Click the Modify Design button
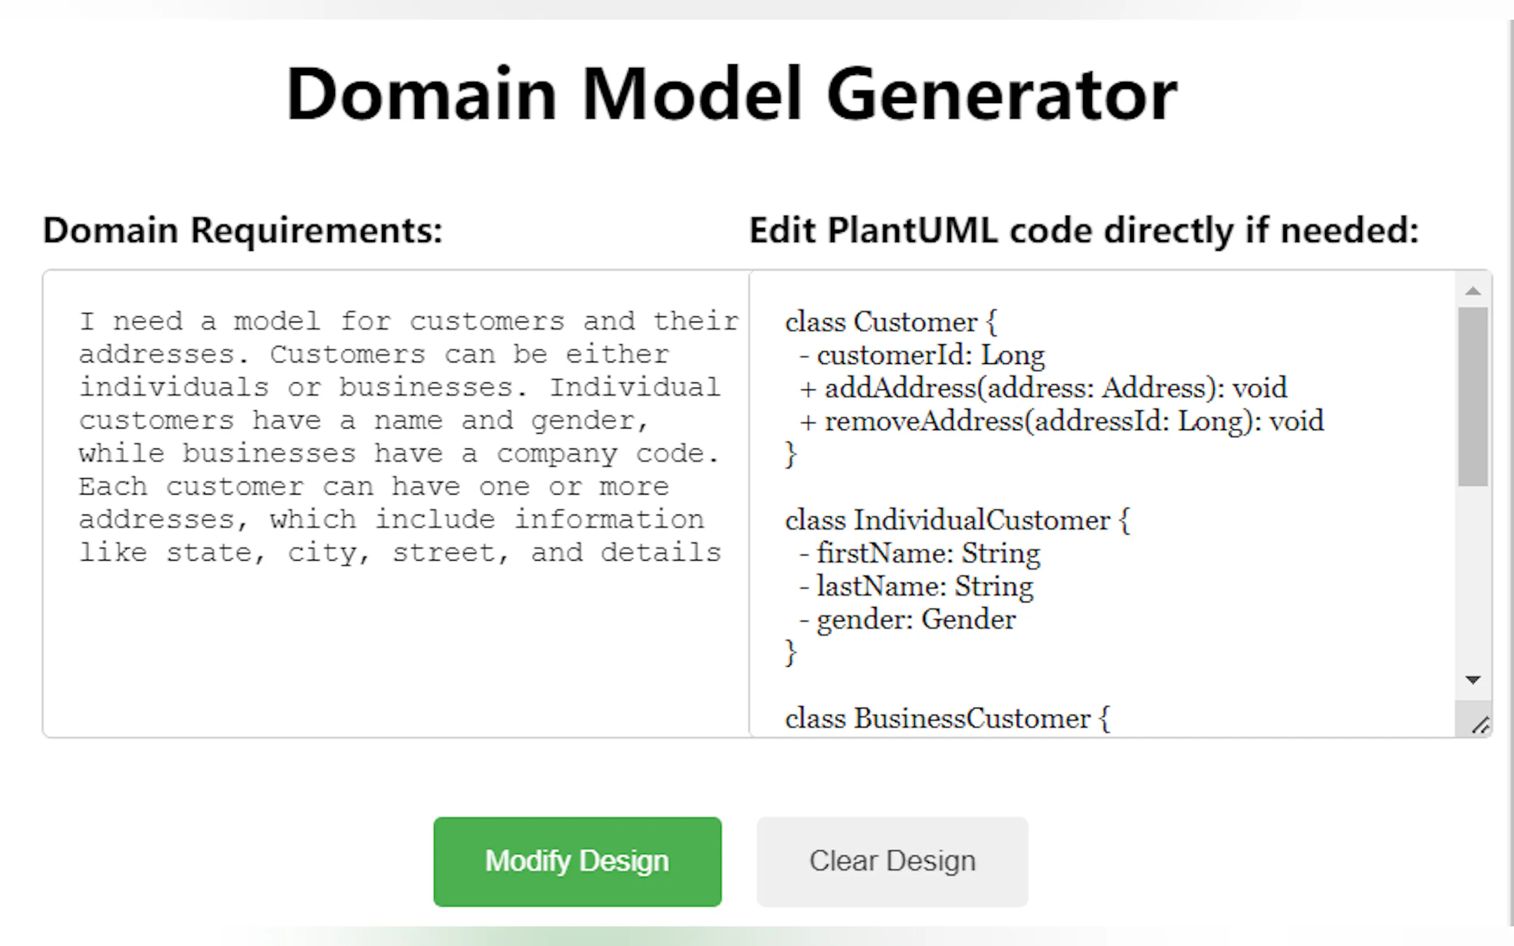Screen dimensions: 1514x946 (576, 861)
